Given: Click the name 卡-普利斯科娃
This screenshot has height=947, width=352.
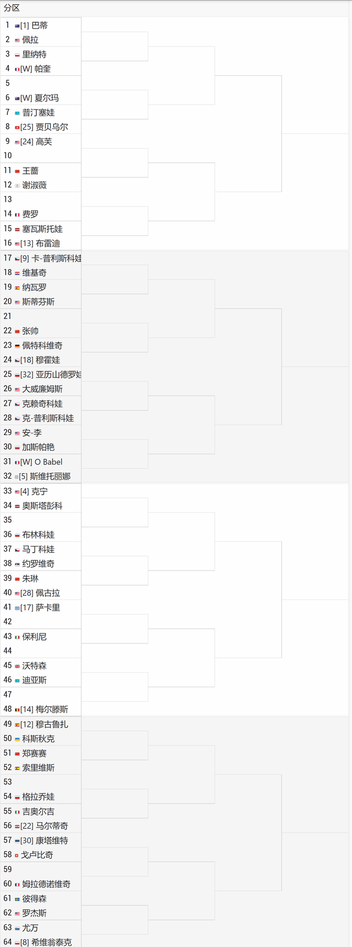Looking at the screenshot, I should [56, 258].
